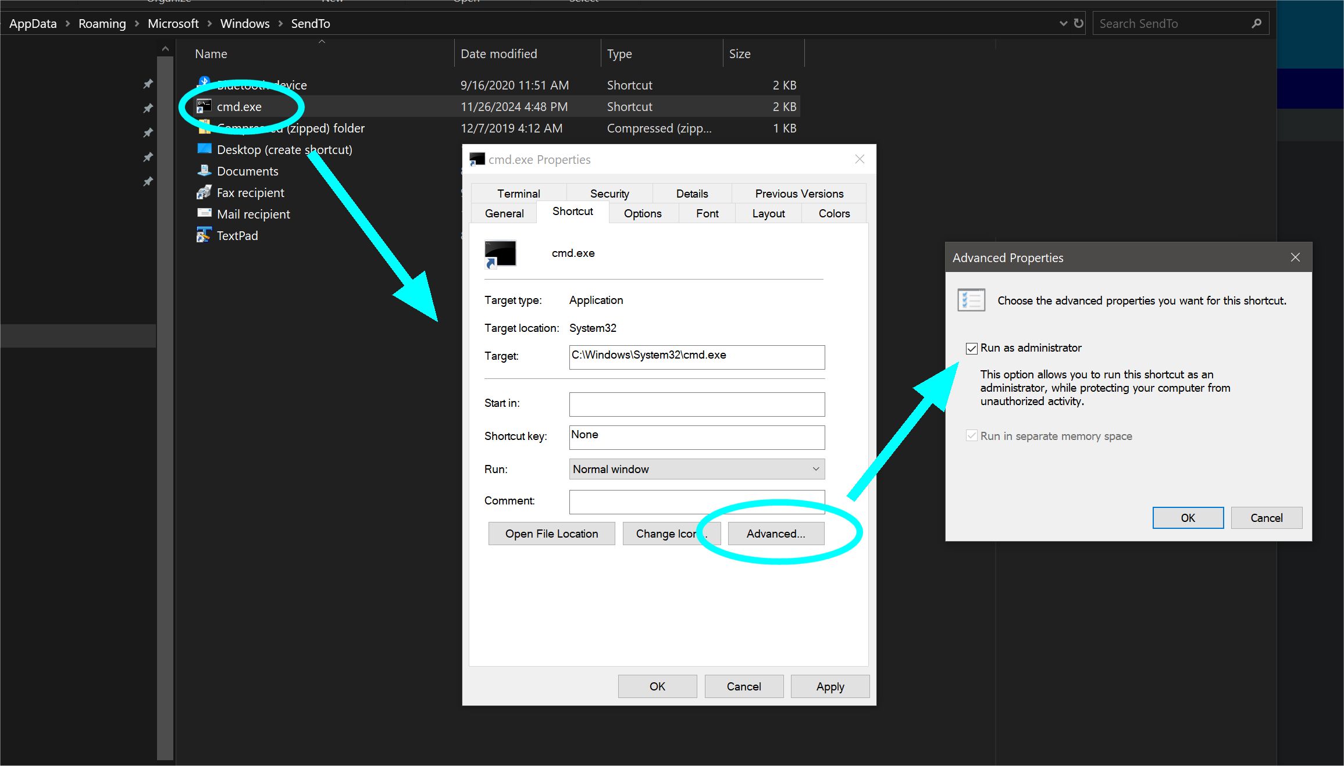Viewport: 1344px width, 766px height.
Task: Click the refresh icon beside address bar
Action: [1079, 23]
